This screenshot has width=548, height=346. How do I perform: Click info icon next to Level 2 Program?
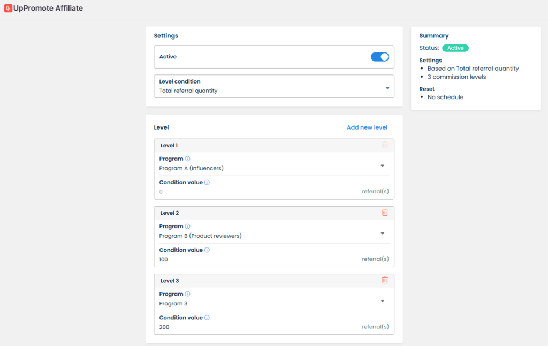coord(187,227)
